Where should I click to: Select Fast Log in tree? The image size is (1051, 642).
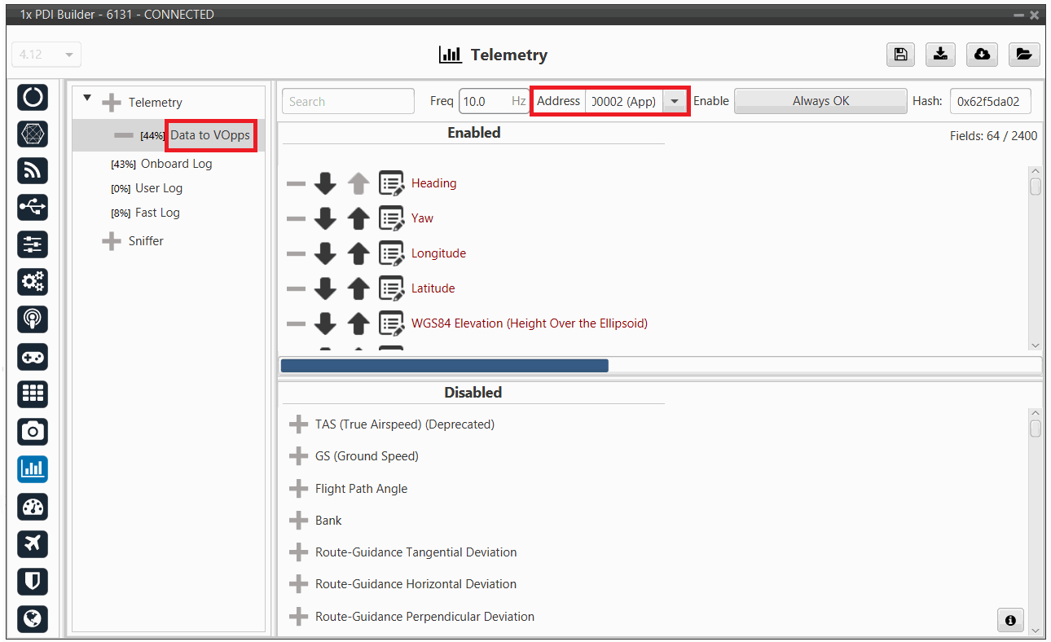(x=157, y=213)
